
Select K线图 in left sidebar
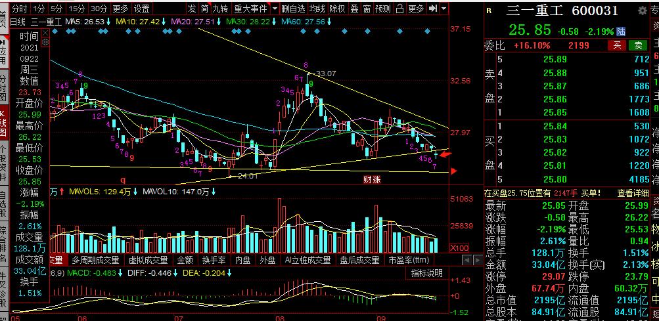point(3,124)
